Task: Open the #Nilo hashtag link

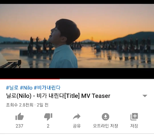Action: (26, 88)
